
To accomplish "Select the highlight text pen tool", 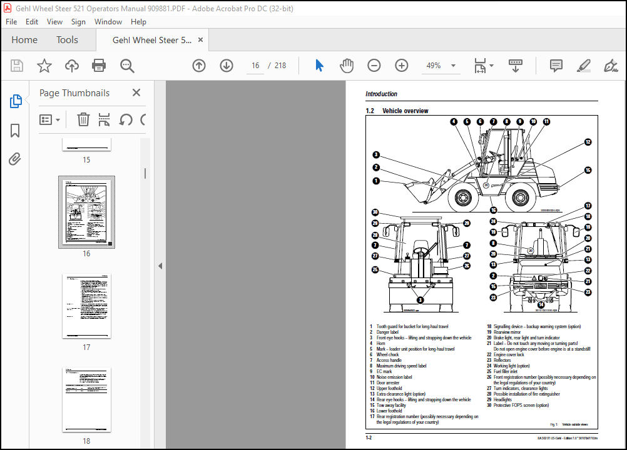I will pos(584,66).
